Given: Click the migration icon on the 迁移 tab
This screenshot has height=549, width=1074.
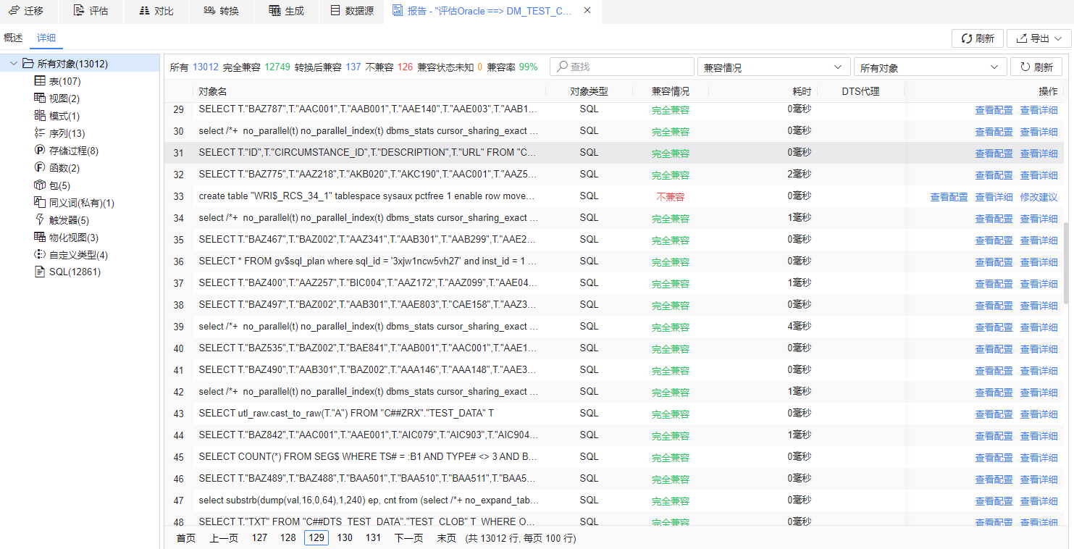Looking at the screenshot, I should tap(14, 11).
